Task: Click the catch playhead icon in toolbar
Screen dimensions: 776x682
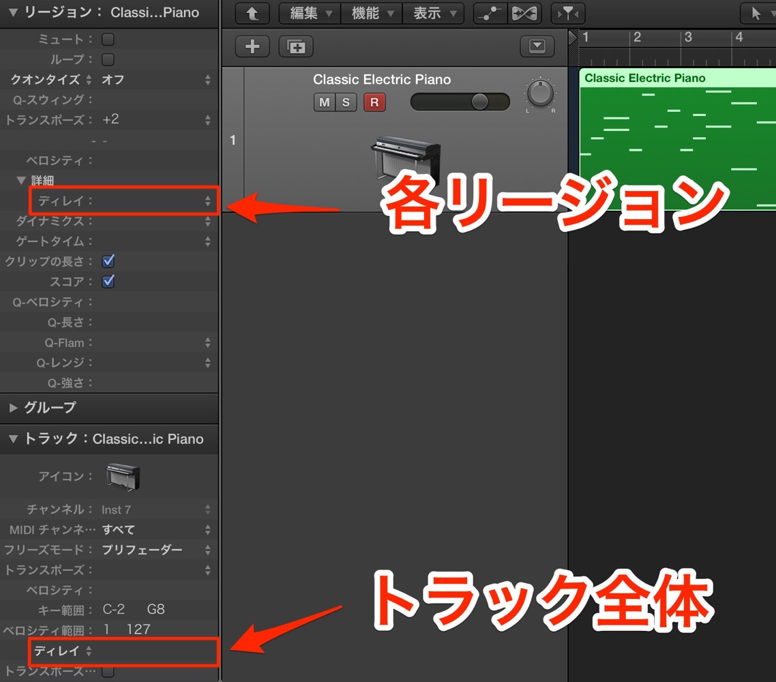Action: (567, 14)
